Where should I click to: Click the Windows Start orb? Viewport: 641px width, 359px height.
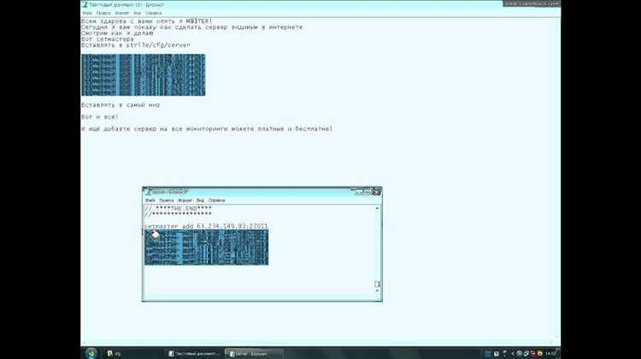coord(89,352)
